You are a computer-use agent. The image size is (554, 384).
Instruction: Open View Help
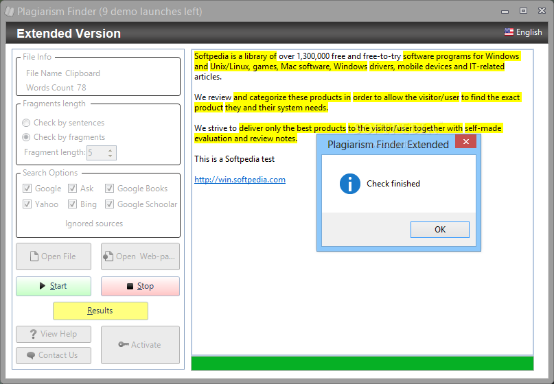tap(54, 334)
